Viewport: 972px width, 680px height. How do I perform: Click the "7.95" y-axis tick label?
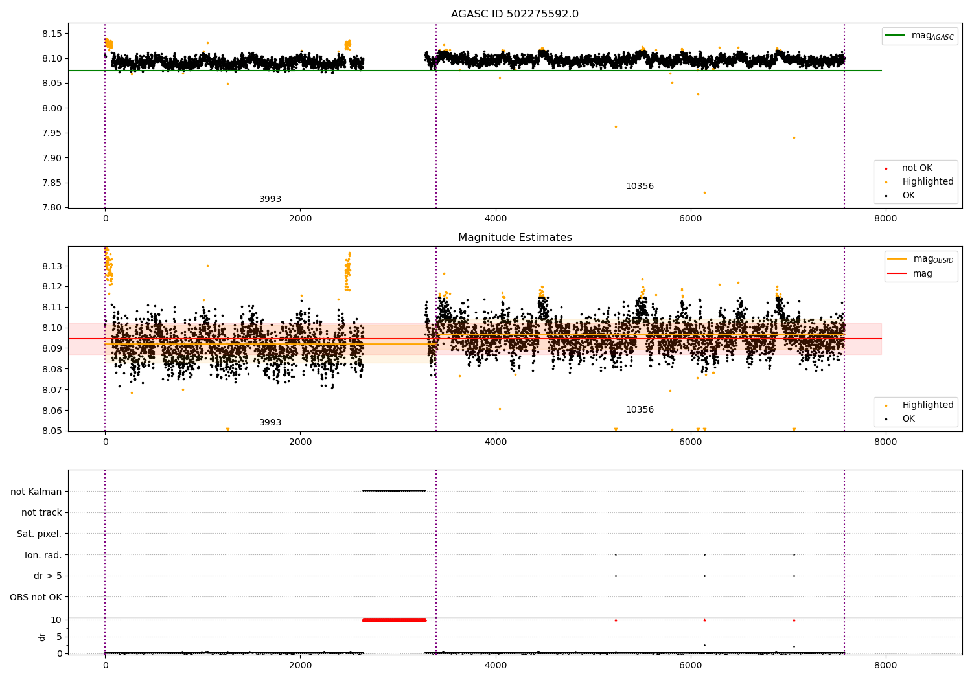click(x=52, y=133)
